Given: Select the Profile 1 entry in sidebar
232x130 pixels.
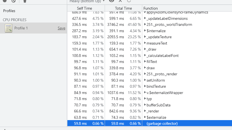Looking at the screenshot, I should tap(21, 28).
